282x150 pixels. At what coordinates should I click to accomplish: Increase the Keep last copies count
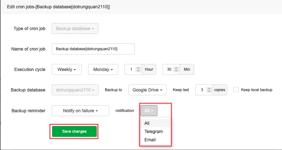click(x=209, y=88)
